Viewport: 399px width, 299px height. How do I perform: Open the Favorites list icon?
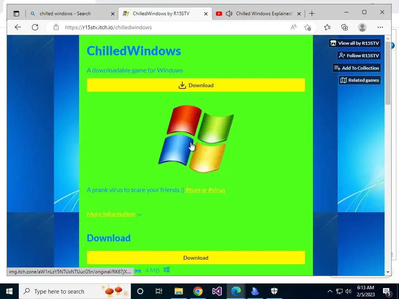[x=327, y=27]
